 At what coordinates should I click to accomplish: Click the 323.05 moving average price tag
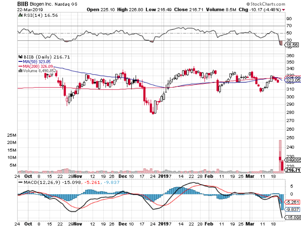[292, 81]
